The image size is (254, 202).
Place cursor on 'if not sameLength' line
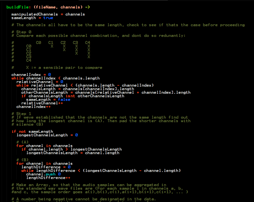pyautogui.click(x=32, y=131)
